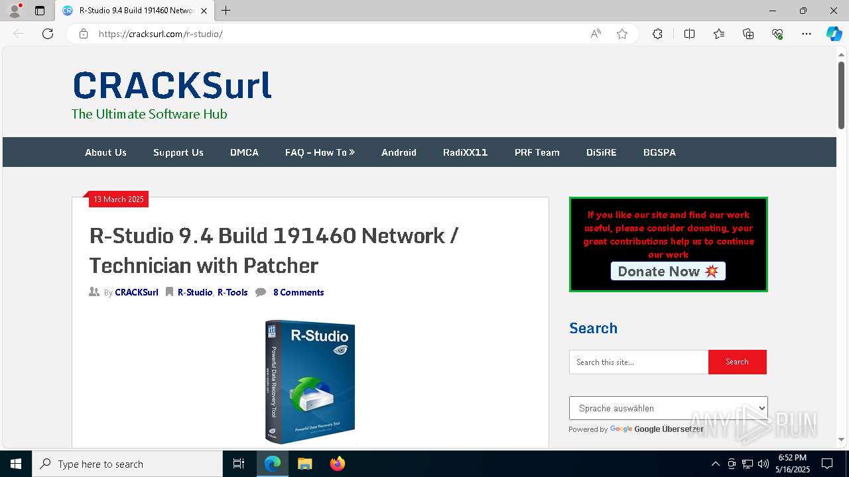Image resolution: width=849 pixels, height=477 pixels.
Task: Open Task View icon
Action: point(239,464)
